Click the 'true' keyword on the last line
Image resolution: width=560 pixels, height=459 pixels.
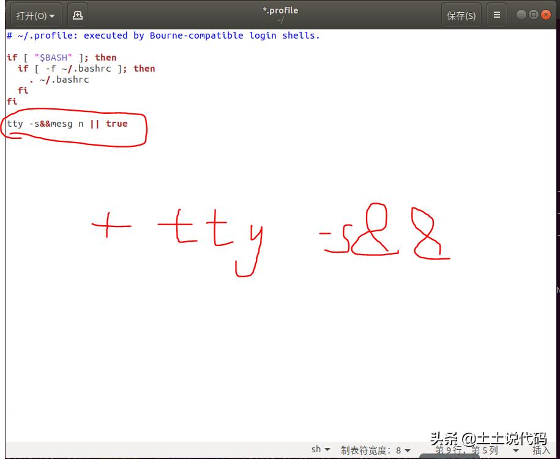point(116,124)
